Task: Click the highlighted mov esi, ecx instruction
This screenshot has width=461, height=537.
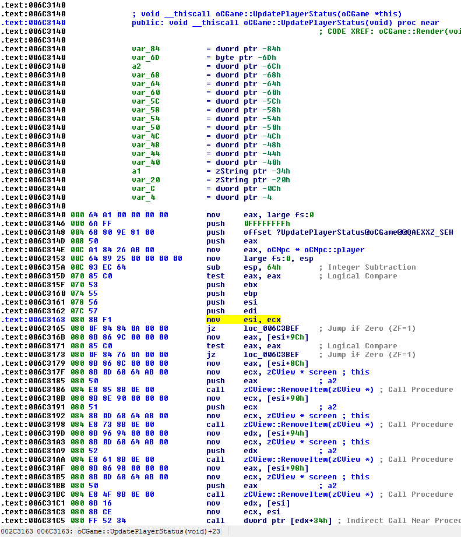Action: (x=244, y=320)
